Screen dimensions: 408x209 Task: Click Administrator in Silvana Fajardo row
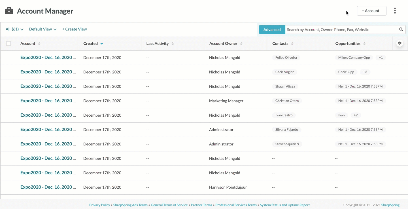pyautogui.click(x=221, y=130)
